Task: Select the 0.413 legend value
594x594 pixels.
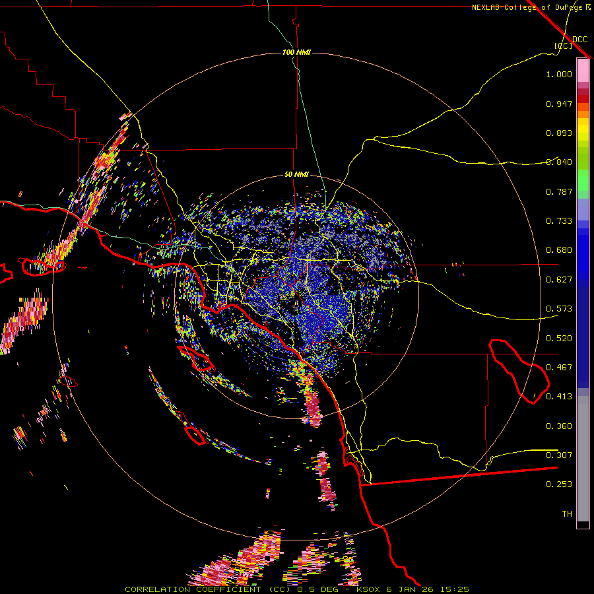Action: point(559,397)
